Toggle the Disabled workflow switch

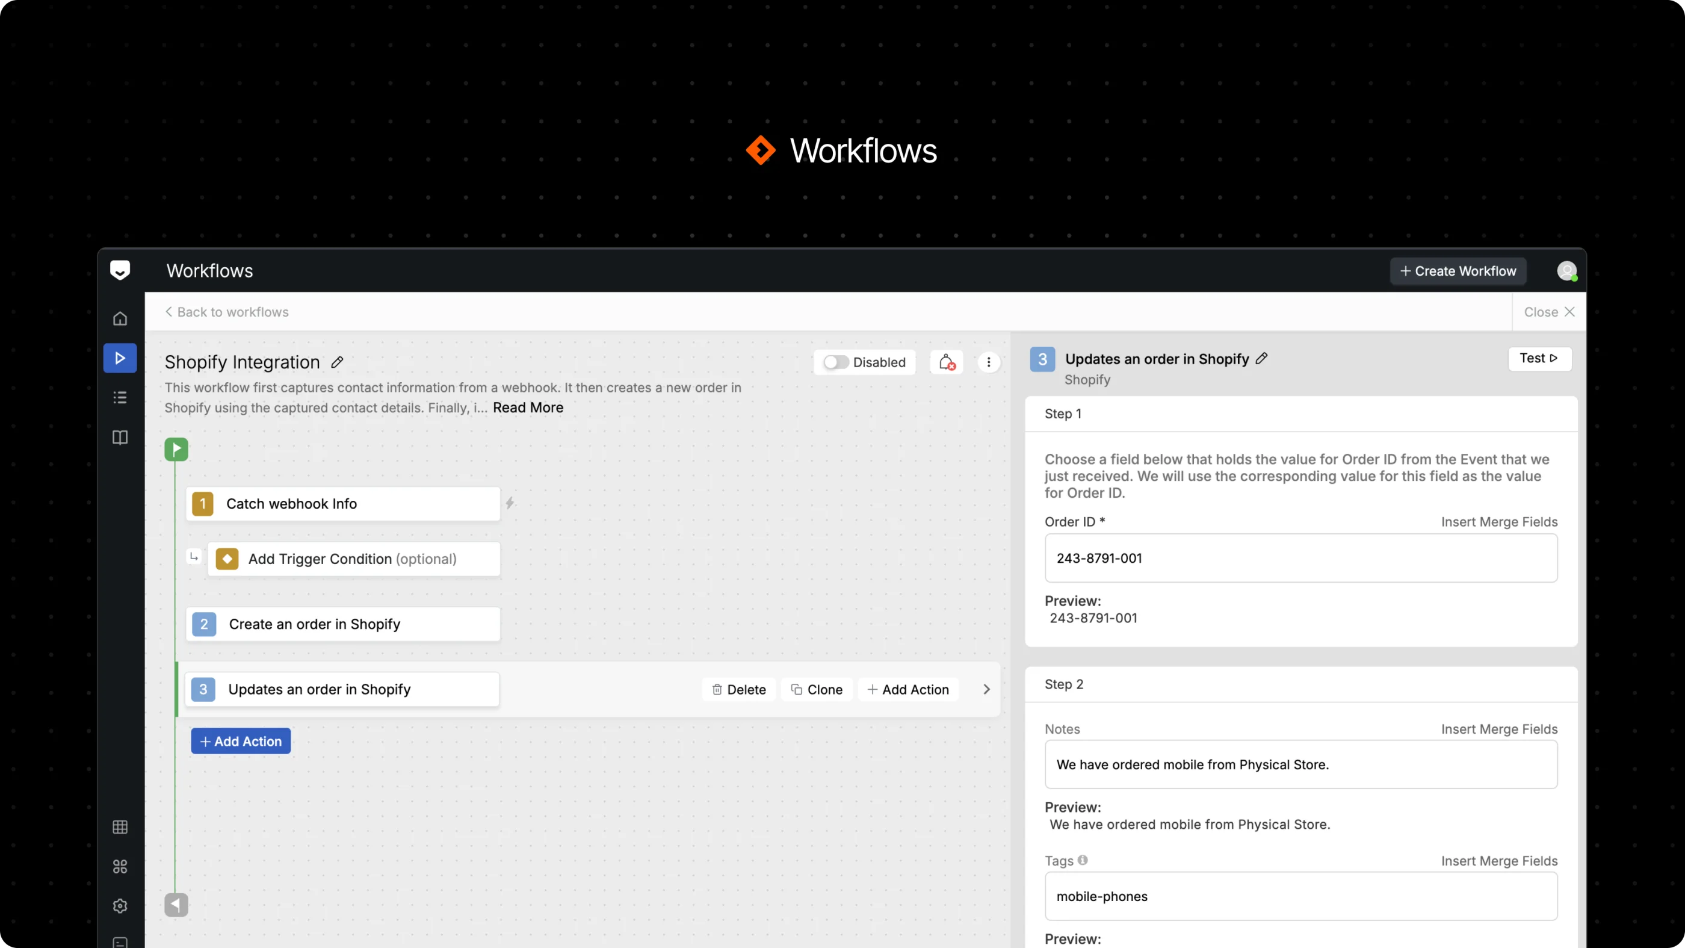tap(835, 362)
